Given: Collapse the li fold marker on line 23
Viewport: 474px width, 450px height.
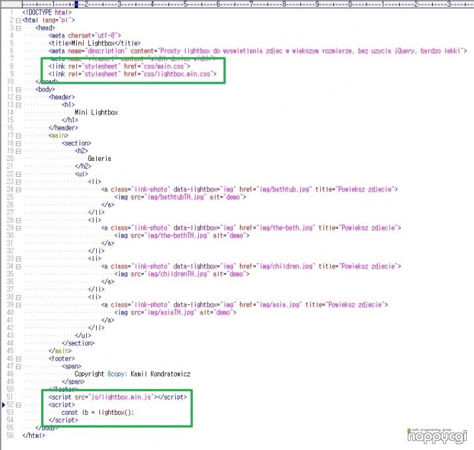Looking at the screenshot, I should click(18, 182).
